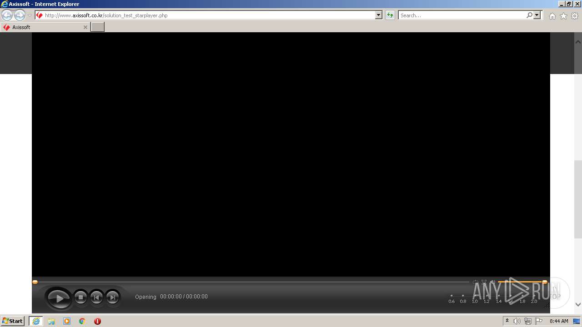Viewport: 582px width, 327px height.
Task: Expand the address bar autocomplete dropdown
Action: pos(379,15)
